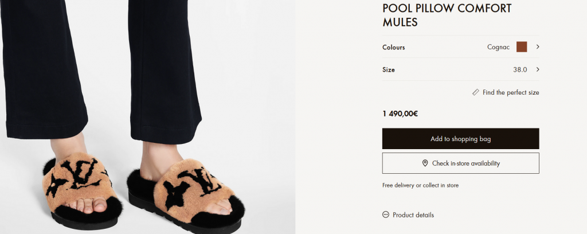Expand the Colours options chevron
The image size is (587, 234).
tap(538, 47)
